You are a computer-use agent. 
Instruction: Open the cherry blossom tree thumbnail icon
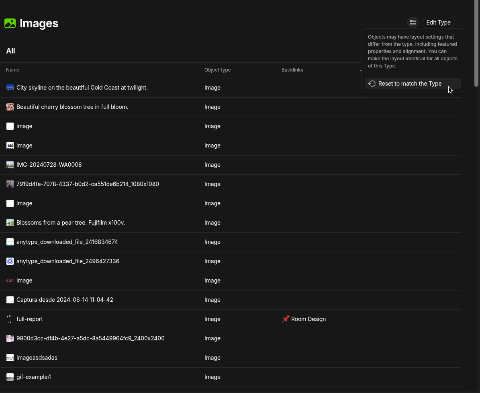pos(10,107)
